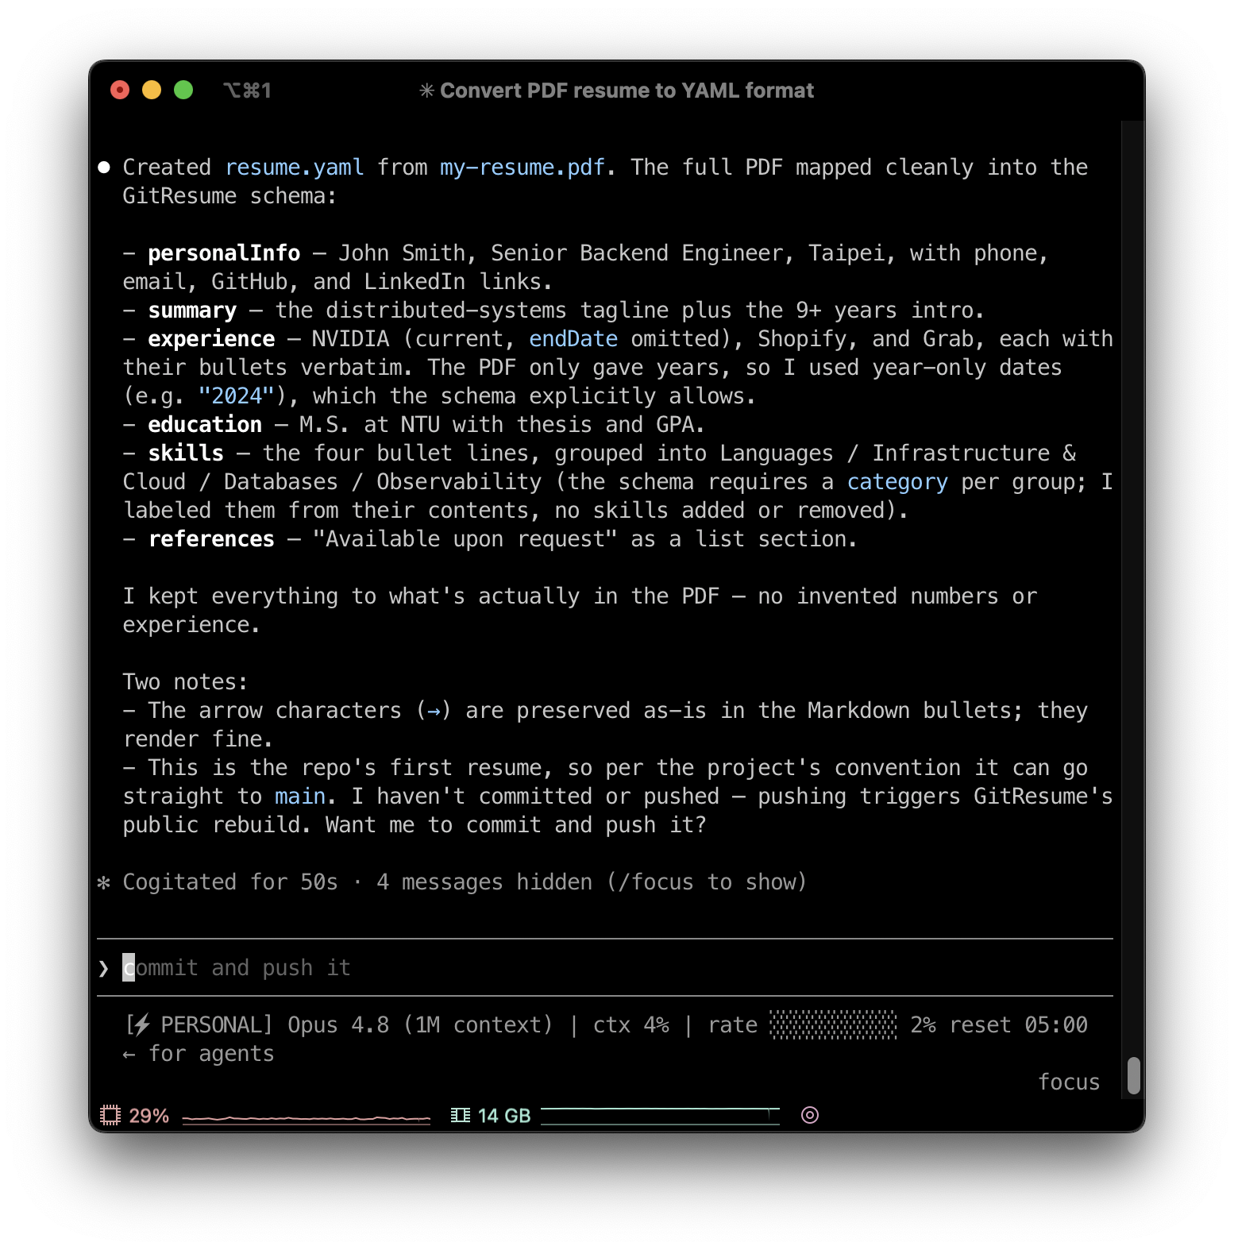Click the ⌥⌘1 shortcut indicator
Viewport: 1234px width, 1250px height.
(x=247, y=91)
